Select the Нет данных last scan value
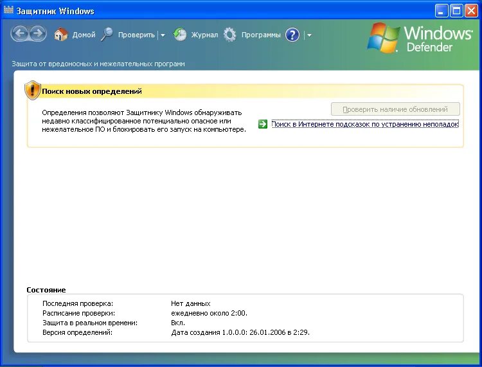The width and height of the screenshot is (482, 367). (x=191, y=303)
